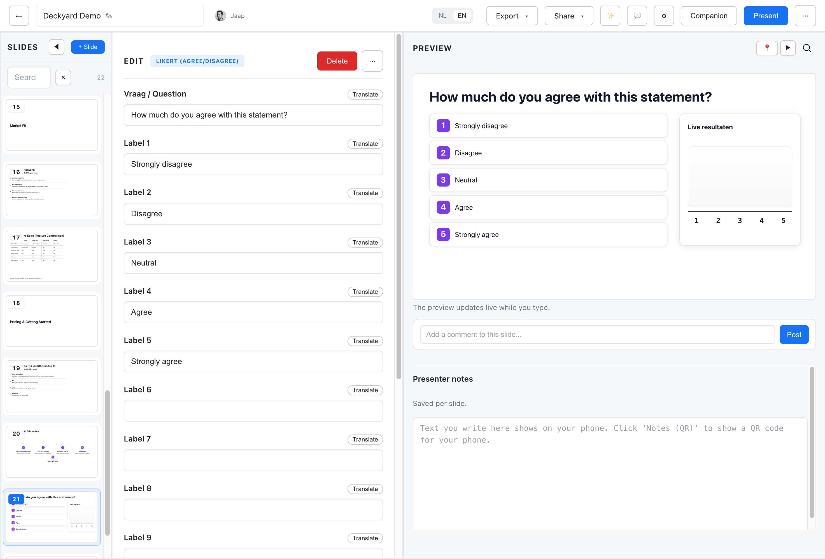
Task: Open the AI sparkle assistant button
Action: click(610, 16)
